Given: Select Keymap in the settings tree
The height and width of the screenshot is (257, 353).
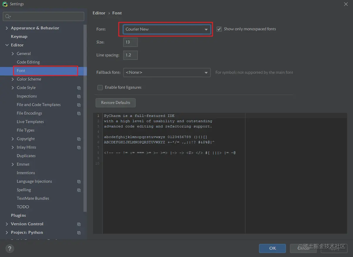Looking at the screenshot, I should coord(19,37).
